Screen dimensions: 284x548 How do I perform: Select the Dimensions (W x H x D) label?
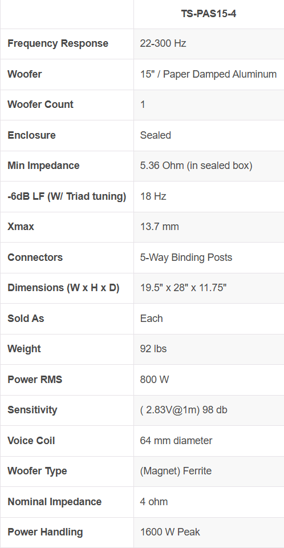(x=63, y=288)
